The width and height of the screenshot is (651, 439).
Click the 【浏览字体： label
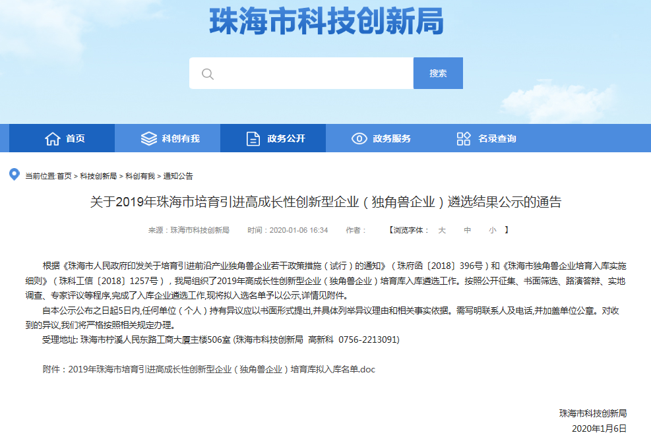tap(408, 230)
